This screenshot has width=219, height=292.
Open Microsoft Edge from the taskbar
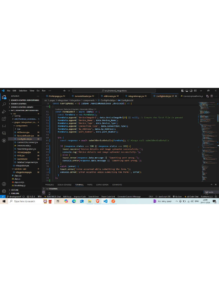[74, 201]
